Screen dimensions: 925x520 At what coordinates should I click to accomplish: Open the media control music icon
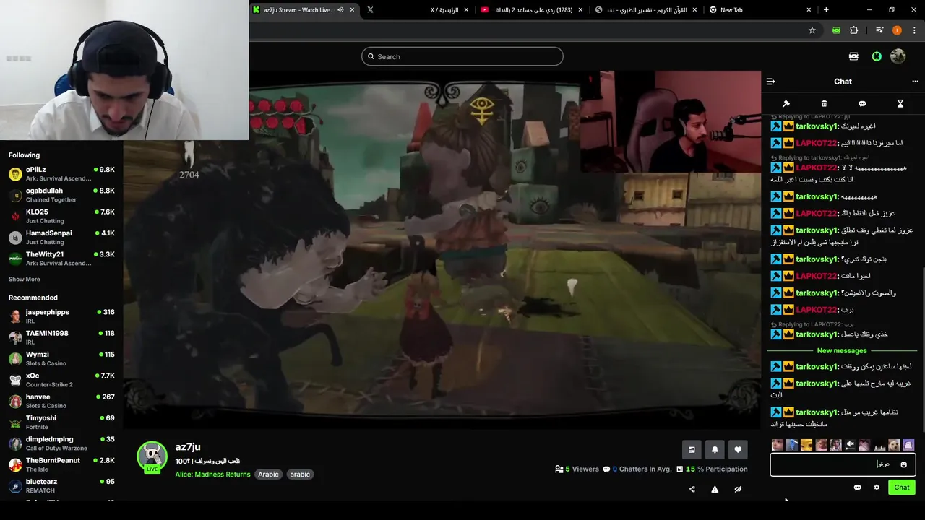[x=879, y=30]
